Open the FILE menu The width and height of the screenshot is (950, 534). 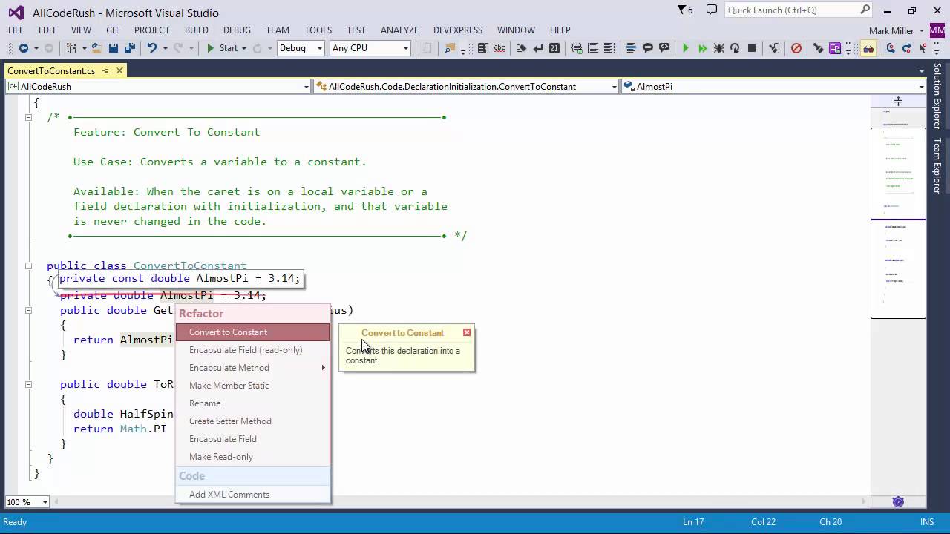16,30
